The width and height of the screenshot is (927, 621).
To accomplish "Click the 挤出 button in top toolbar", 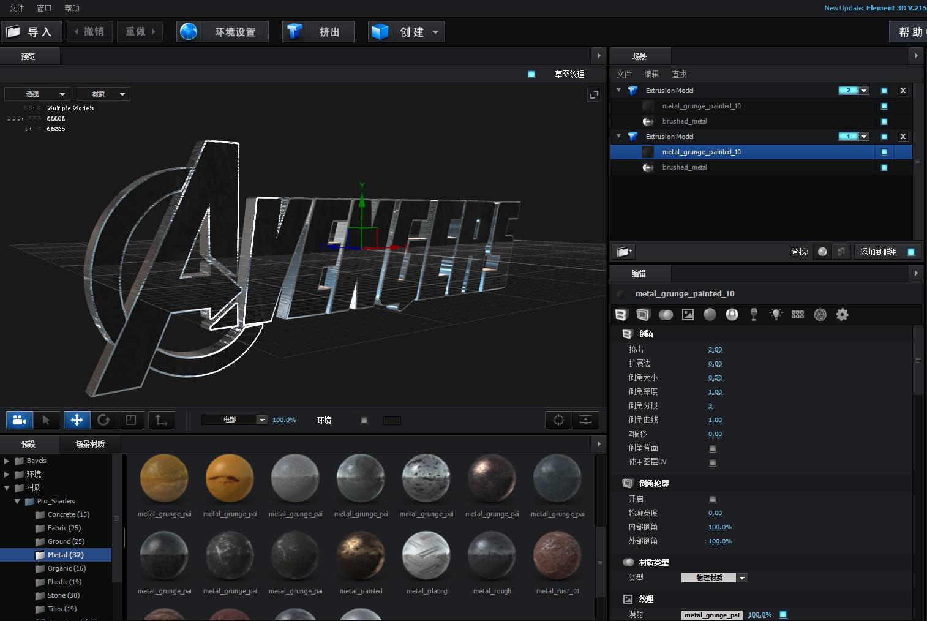I will click(318, 32).
